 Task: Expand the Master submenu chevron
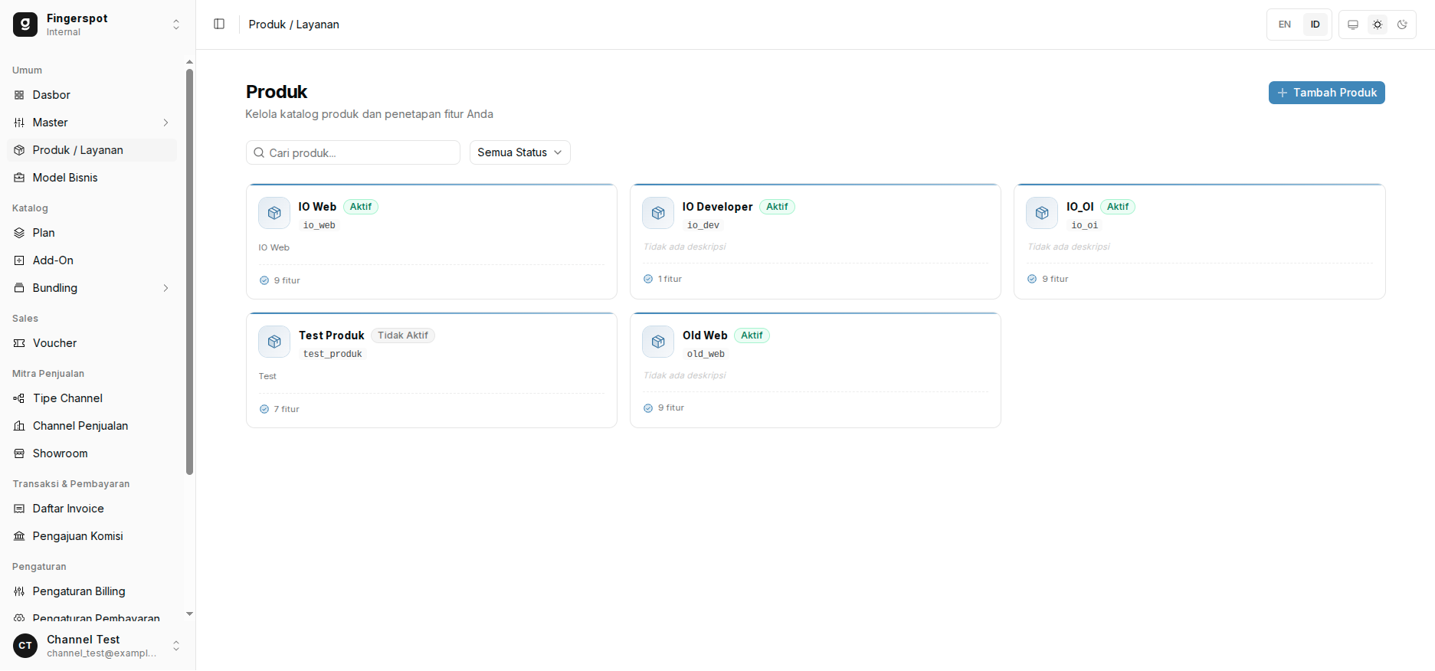[x=165, y=123]
